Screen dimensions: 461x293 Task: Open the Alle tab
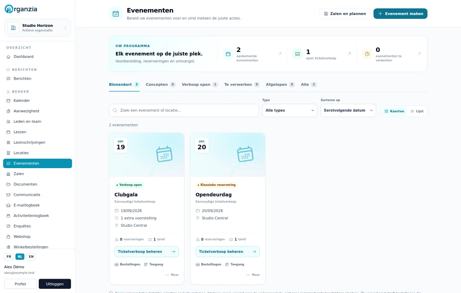tap(309, 85)
